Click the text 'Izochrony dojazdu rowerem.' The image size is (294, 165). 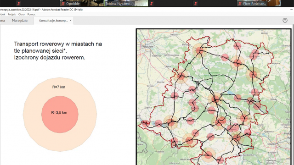click(x=50, y=58)
